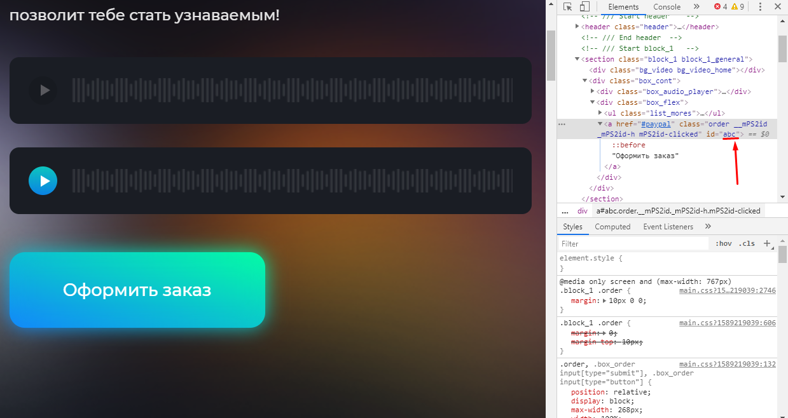Close the DevTools panel
This screenshot has width=788, height=418.
(778, 6)
